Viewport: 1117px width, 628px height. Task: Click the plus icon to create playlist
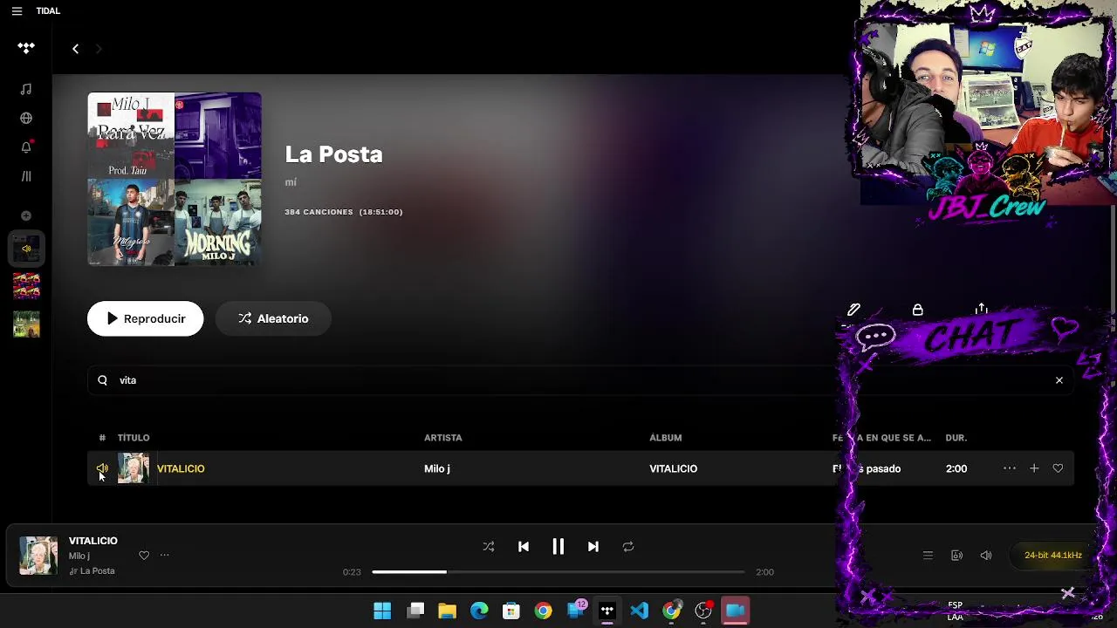26,215
